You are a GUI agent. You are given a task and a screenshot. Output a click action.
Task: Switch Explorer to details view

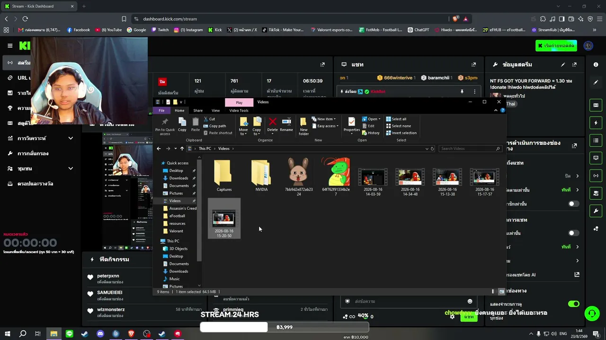(x=493, y=292)
